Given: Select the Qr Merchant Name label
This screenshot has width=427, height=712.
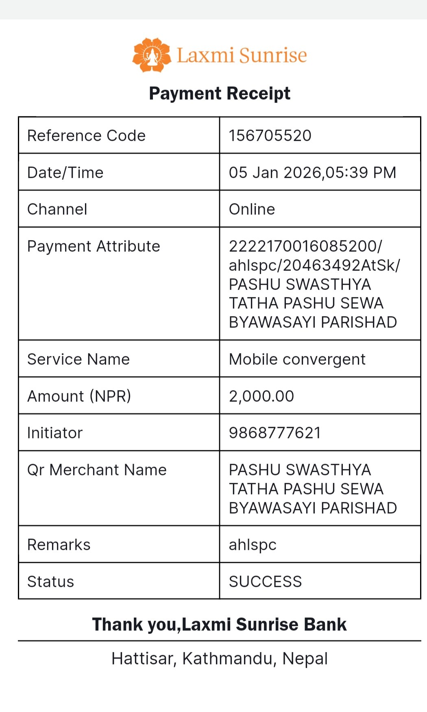Looking at the screenshot, I should tap(97, 470).
